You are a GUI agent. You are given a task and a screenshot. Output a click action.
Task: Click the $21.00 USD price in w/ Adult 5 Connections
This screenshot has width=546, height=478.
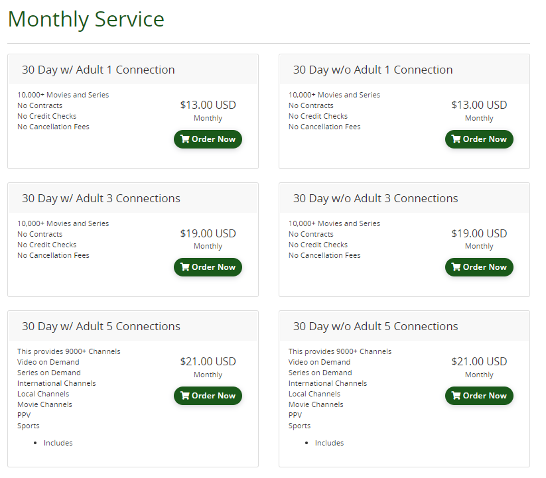(208, 361)
